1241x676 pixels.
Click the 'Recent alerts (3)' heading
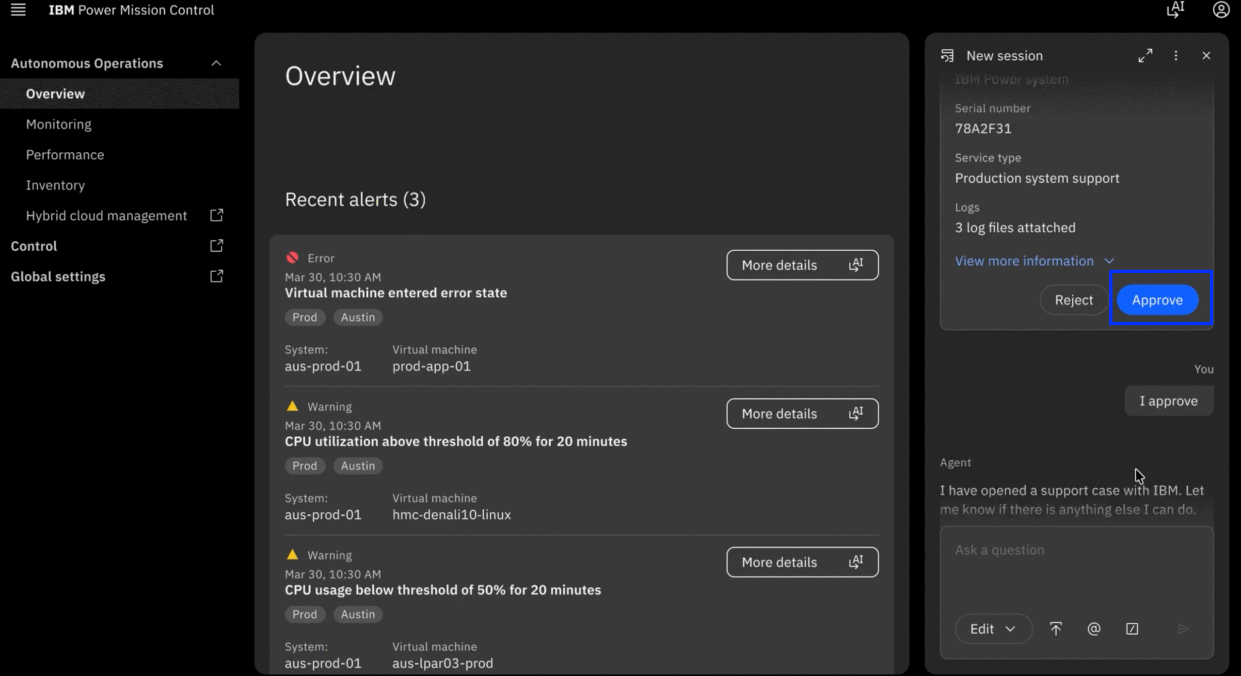(355, 199)
